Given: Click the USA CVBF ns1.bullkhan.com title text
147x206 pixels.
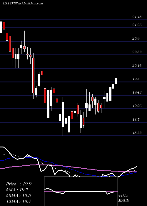Looking at the screenshot, I should (x=23, y=4).
